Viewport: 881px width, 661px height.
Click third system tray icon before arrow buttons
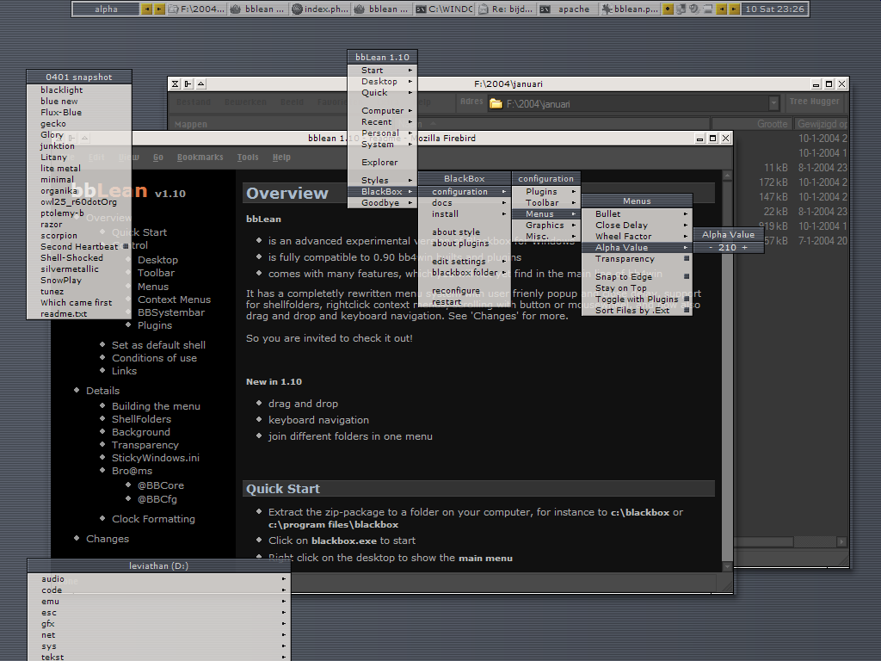coord(707,9)
